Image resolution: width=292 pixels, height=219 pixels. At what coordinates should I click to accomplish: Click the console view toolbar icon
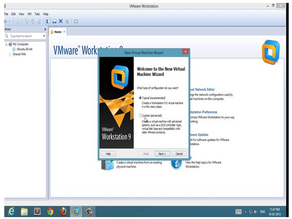click(x=76, y=21)
